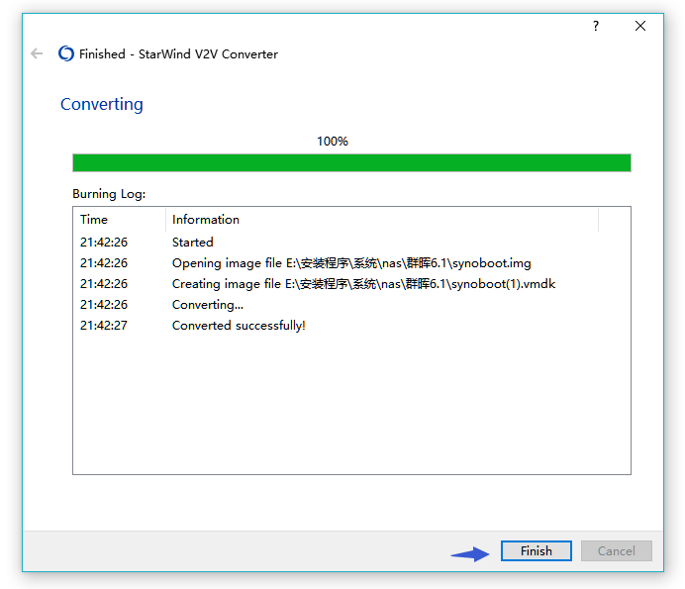The height and width of the screenshot is (589, 685).
Task: Click the greyed-out Cancel button
Action: (616, 550)
